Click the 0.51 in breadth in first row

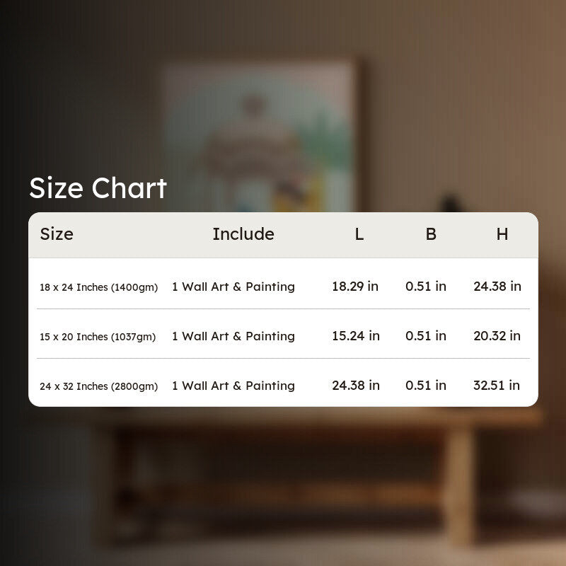(x=426, y=287)
